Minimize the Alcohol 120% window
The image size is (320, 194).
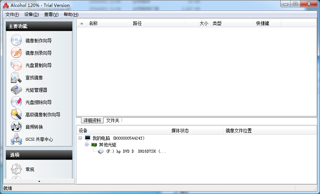(x=286, y=4)
